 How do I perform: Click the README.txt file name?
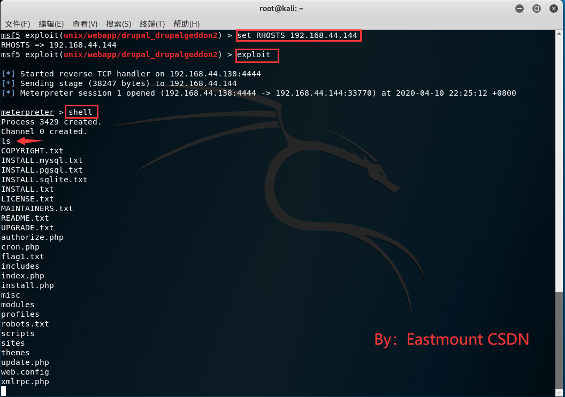[25, 218]
